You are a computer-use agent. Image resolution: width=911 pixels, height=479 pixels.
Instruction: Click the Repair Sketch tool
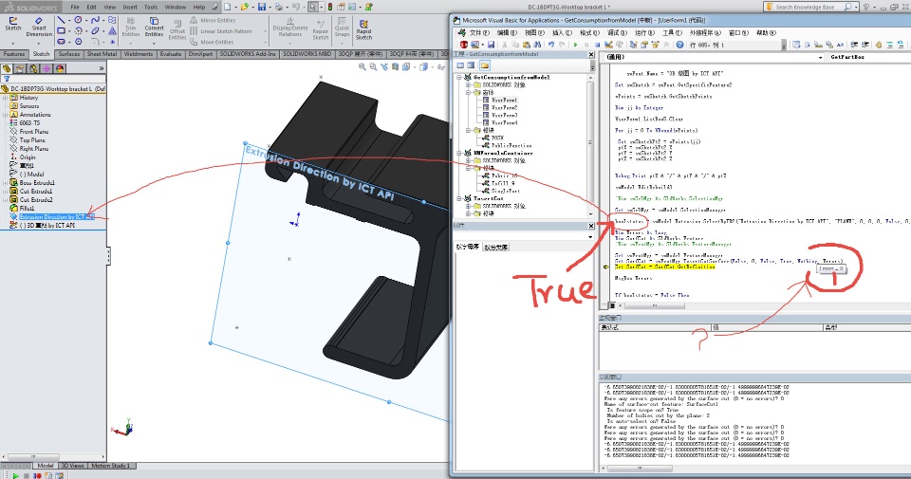pos(321,30)
